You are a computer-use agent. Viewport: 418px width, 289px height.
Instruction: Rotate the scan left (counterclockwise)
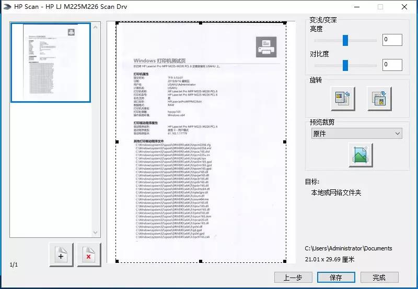coord(343,98)
